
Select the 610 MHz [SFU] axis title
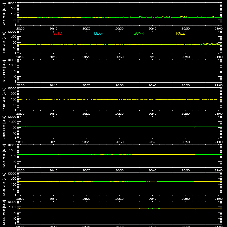coord(4,71)
